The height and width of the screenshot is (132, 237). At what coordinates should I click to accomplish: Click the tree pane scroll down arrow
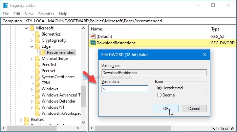83,123
